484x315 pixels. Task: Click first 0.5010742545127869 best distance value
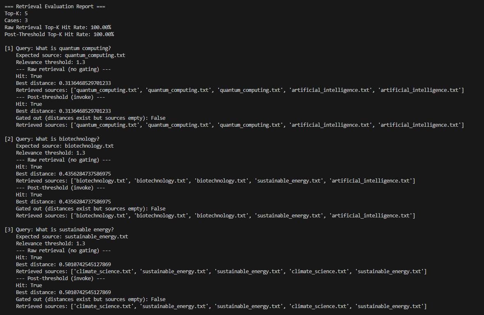pyautogui.click(x=85, y=264)
